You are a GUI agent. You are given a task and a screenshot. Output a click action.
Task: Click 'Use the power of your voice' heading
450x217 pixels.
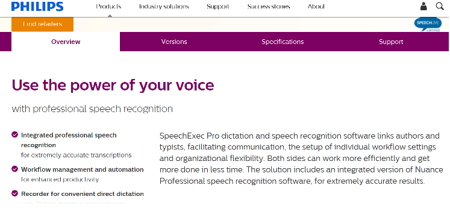point(113,85)
